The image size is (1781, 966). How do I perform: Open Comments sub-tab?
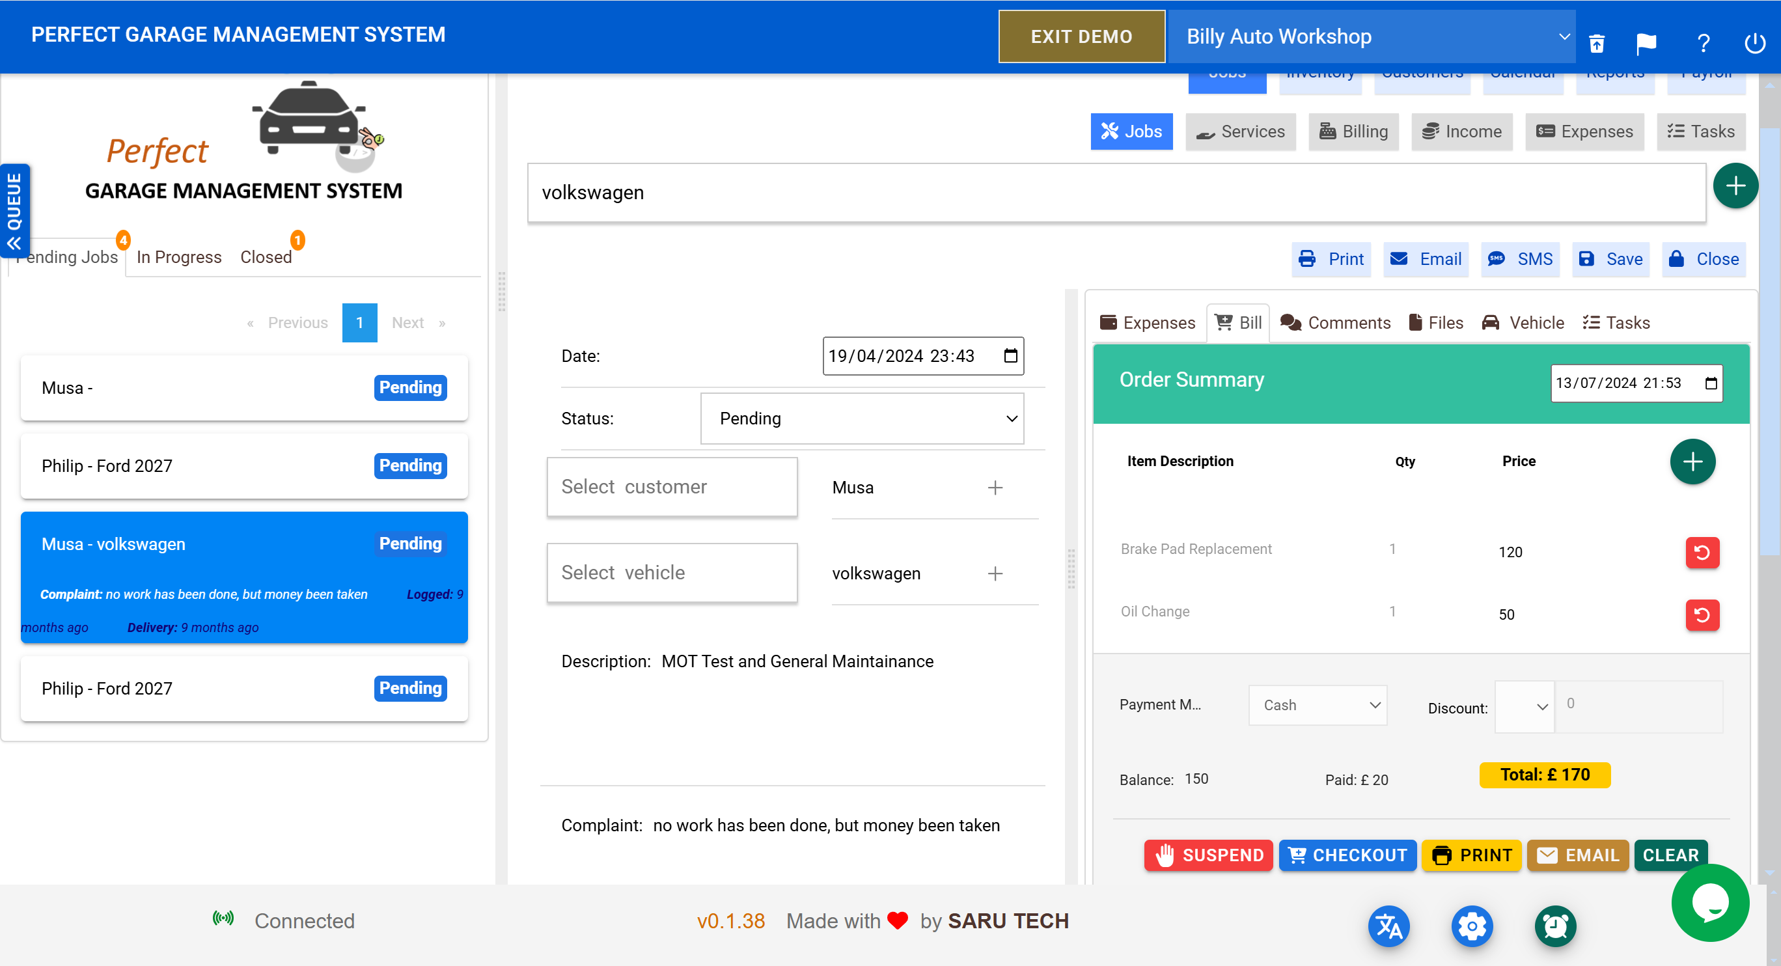(1335, 323)
